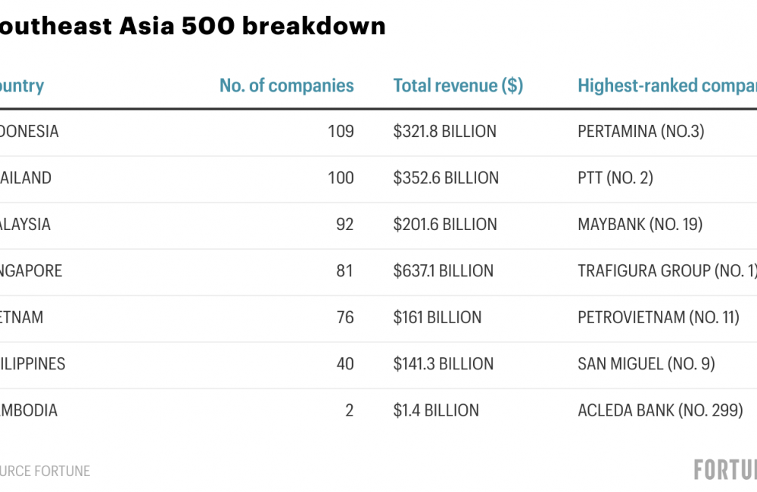Click the Country column header
The width and height of the screenshot is (757, 492).
[x=22, y=86]
